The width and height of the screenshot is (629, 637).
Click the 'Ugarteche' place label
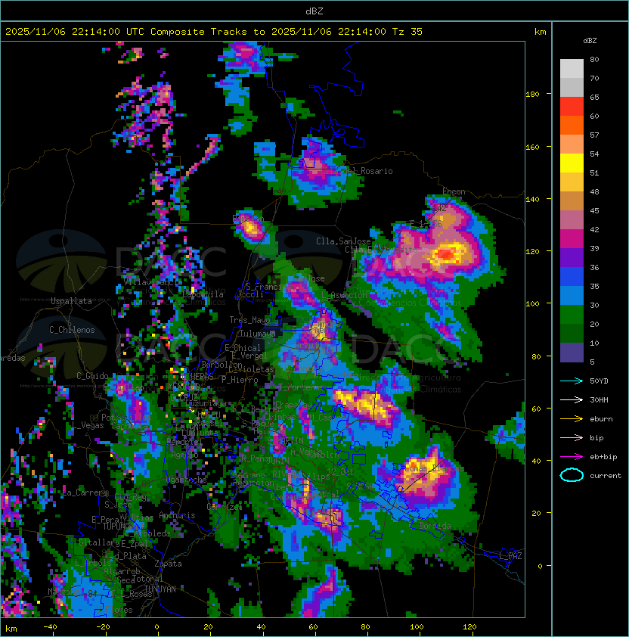(187, 480)
